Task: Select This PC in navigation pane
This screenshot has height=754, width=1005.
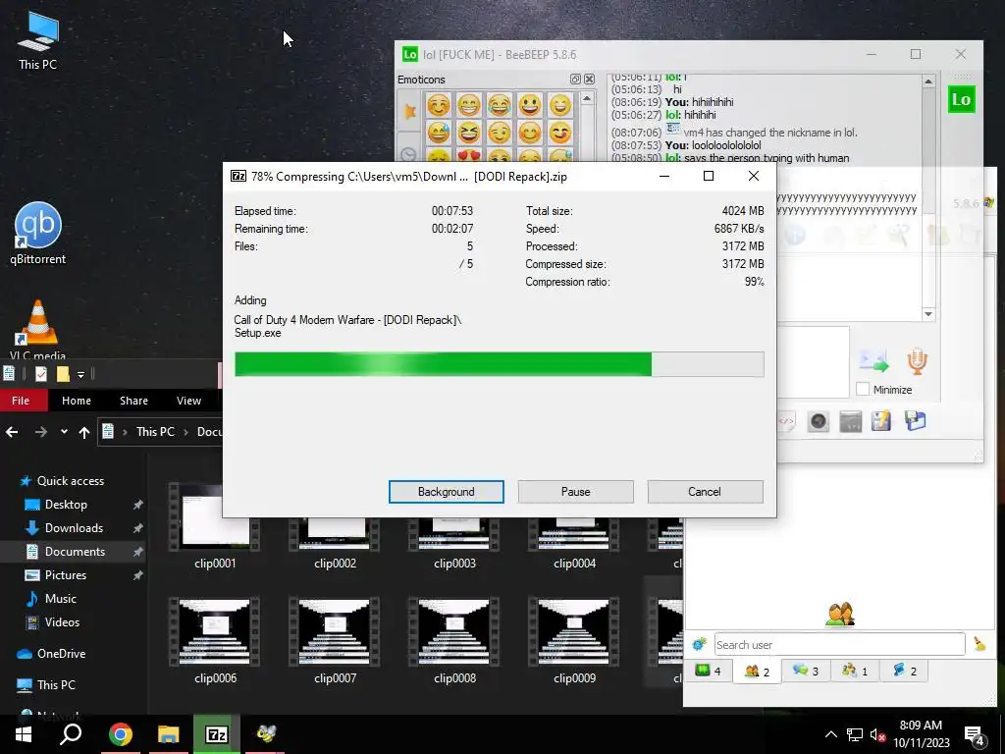Action: (55, 684)
